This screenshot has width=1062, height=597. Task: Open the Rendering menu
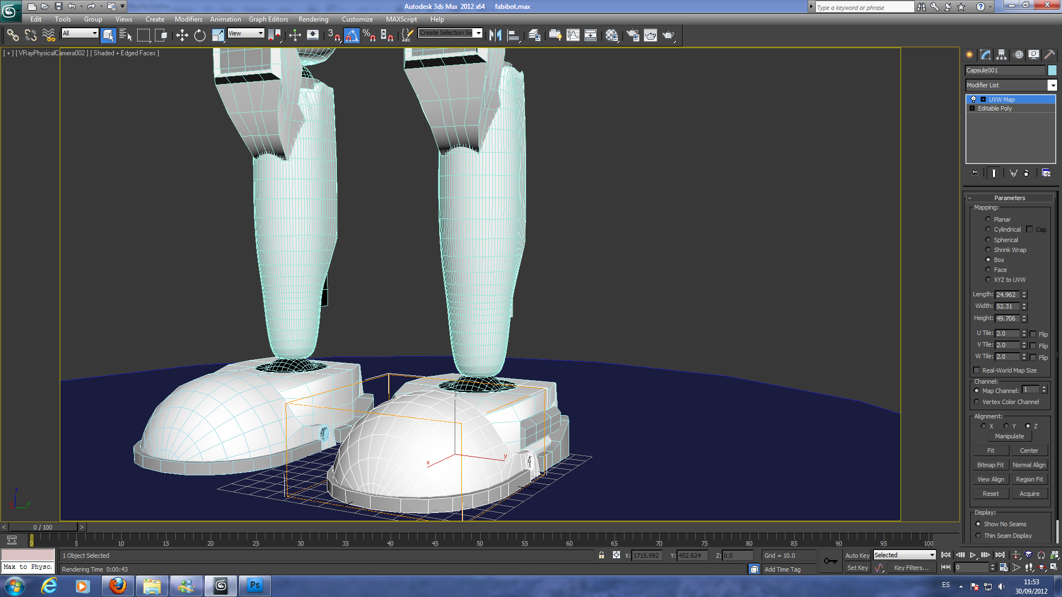pos(313,19)
